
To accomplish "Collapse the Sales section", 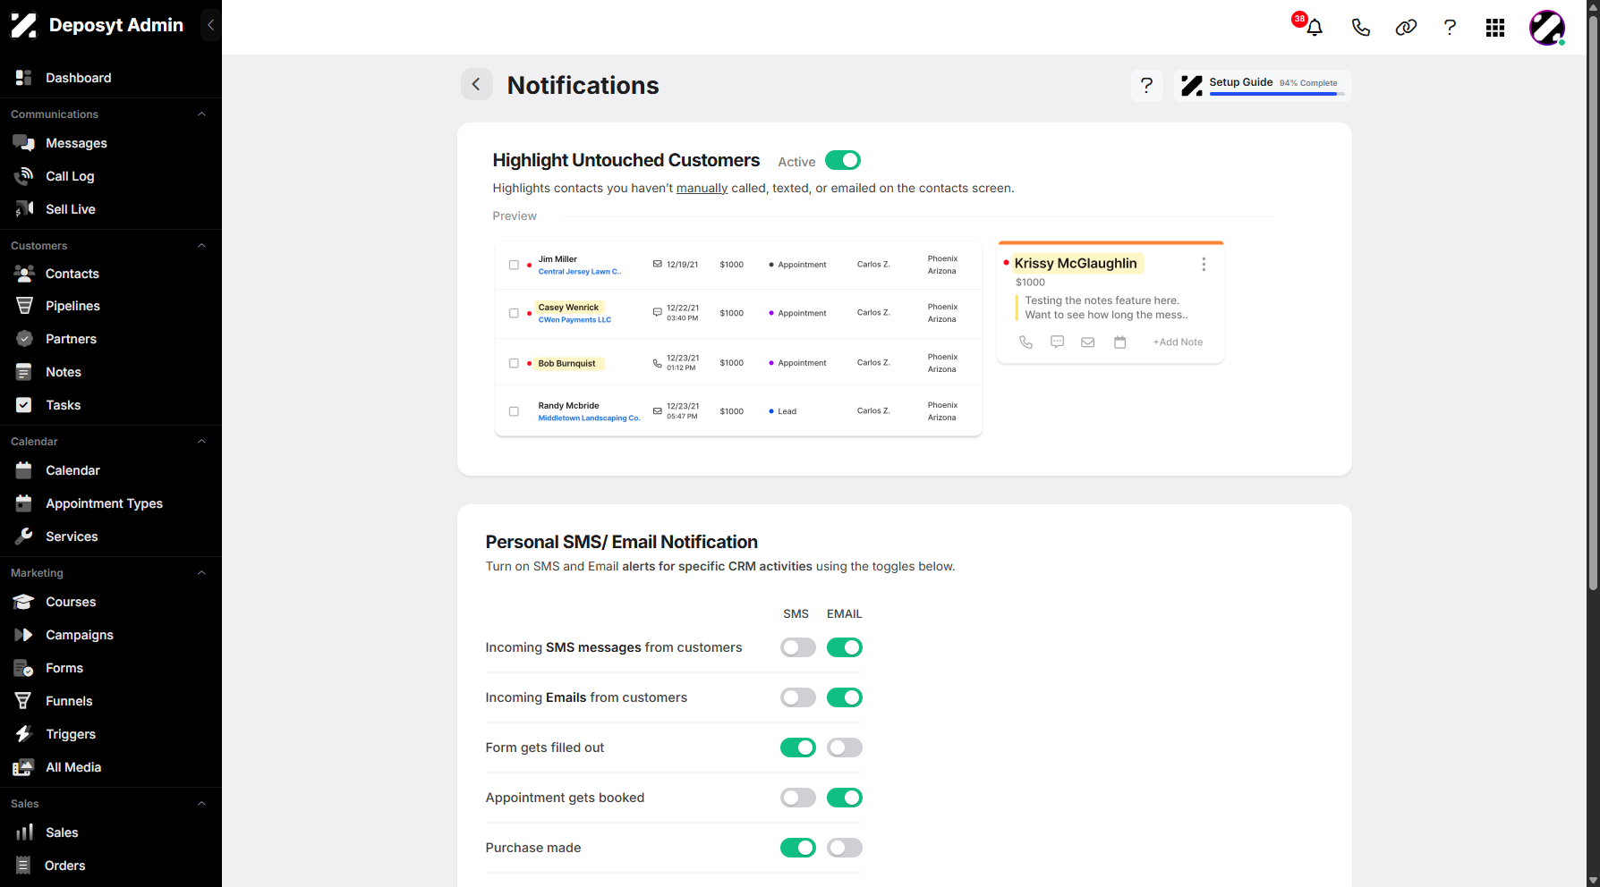I will point(201,804).
